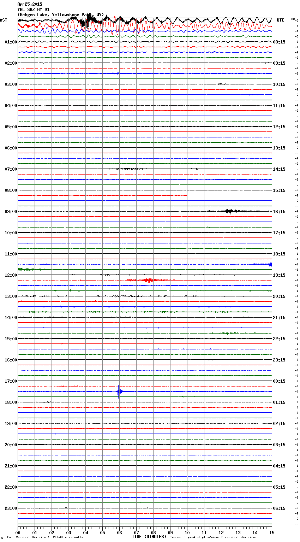Select the 02:00 MST time label
Screen dimensions: 300x542
coord(11,63)
